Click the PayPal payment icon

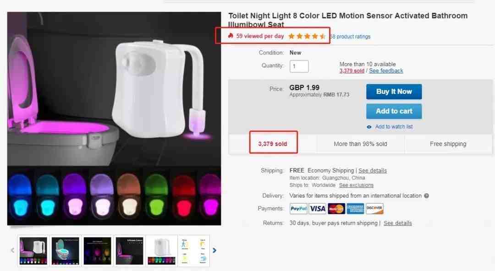(x=299, y=209)
